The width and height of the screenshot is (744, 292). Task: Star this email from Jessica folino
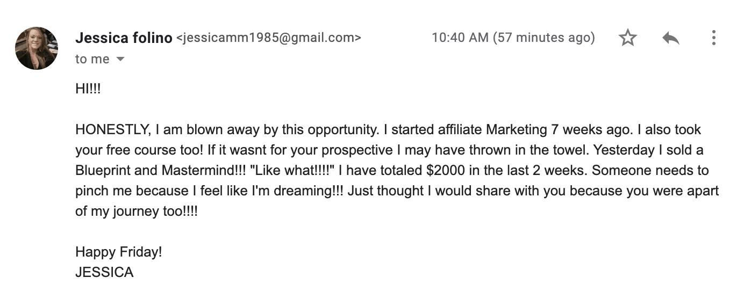(x=627, y=38)
